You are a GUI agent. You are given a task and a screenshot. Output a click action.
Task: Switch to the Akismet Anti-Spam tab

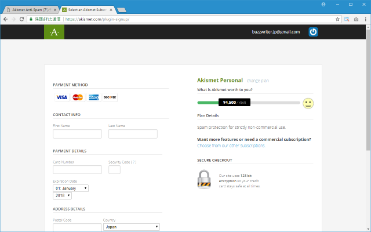[31, 10]
